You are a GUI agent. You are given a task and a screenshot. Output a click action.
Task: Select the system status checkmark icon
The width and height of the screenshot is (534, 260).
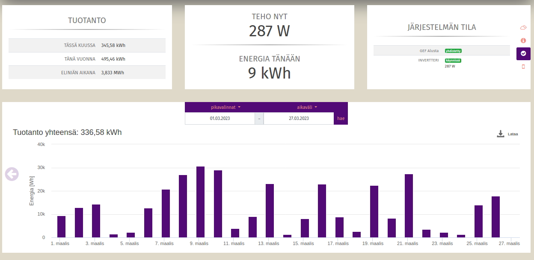click(x=523, y=53)
